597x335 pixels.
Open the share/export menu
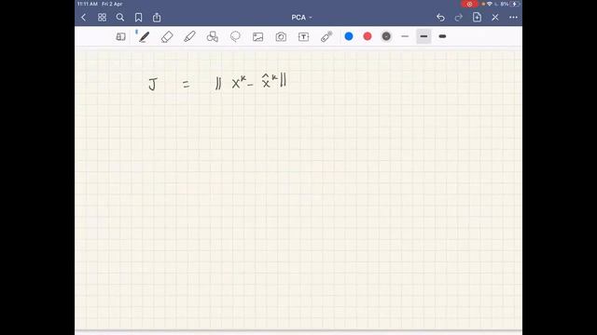point(157,18)
